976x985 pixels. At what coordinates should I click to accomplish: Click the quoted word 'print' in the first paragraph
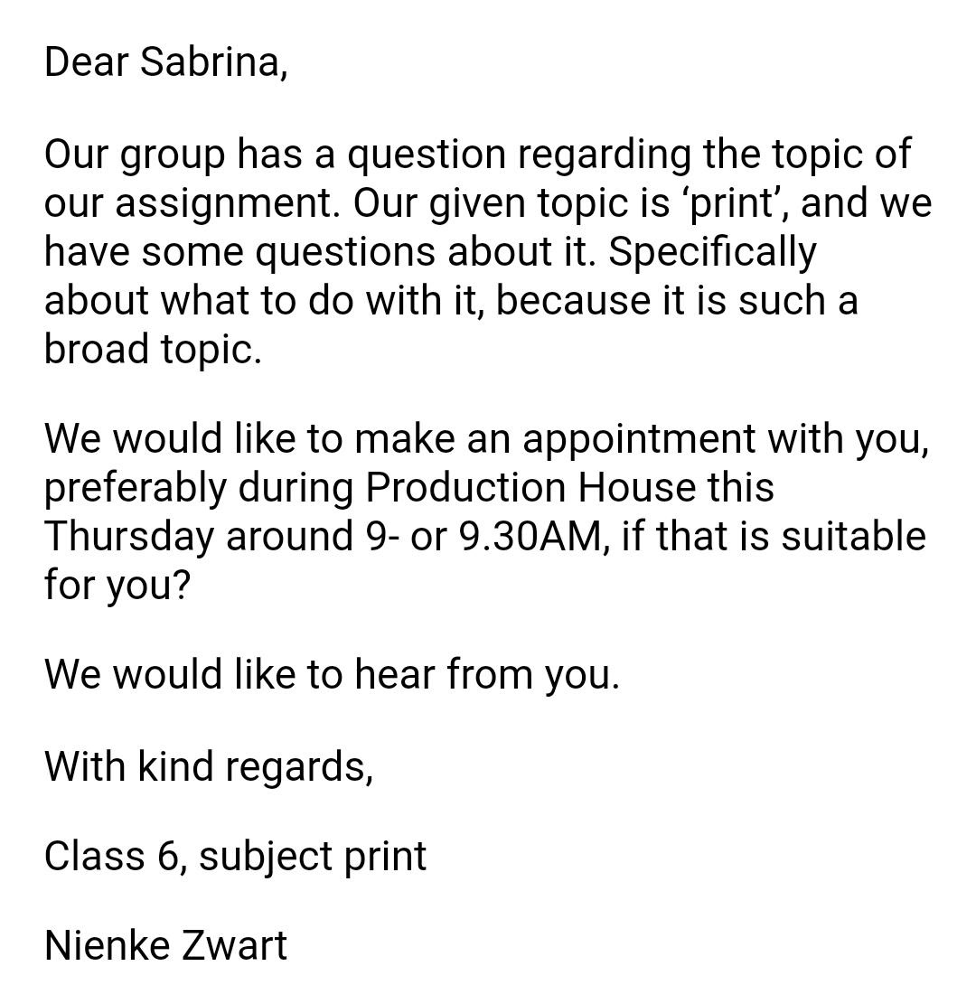click(732, 203)
